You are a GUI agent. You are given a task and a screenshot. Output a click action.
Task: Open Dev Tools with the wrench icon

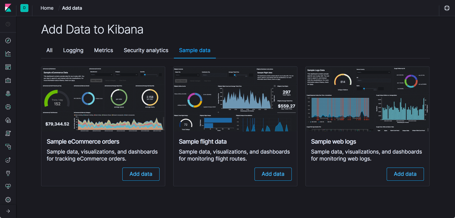(8, 173)
